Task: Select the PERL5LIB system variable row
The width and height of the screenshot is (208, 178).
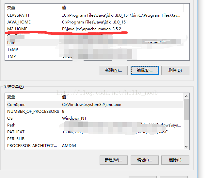Action: (95, 139)
